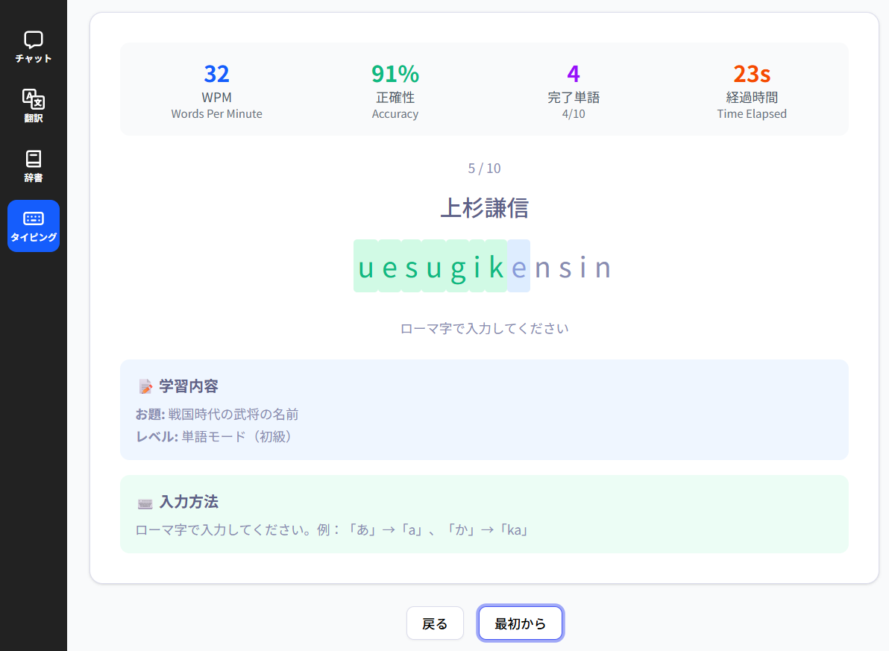The width and height of the screenshot is (889, 651).
Task: Click the romaji input example text
Action: (333, 530)
